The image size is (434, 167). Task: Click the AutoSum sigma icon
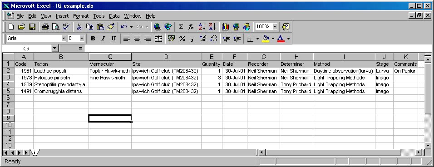click(x=181, y=27)
